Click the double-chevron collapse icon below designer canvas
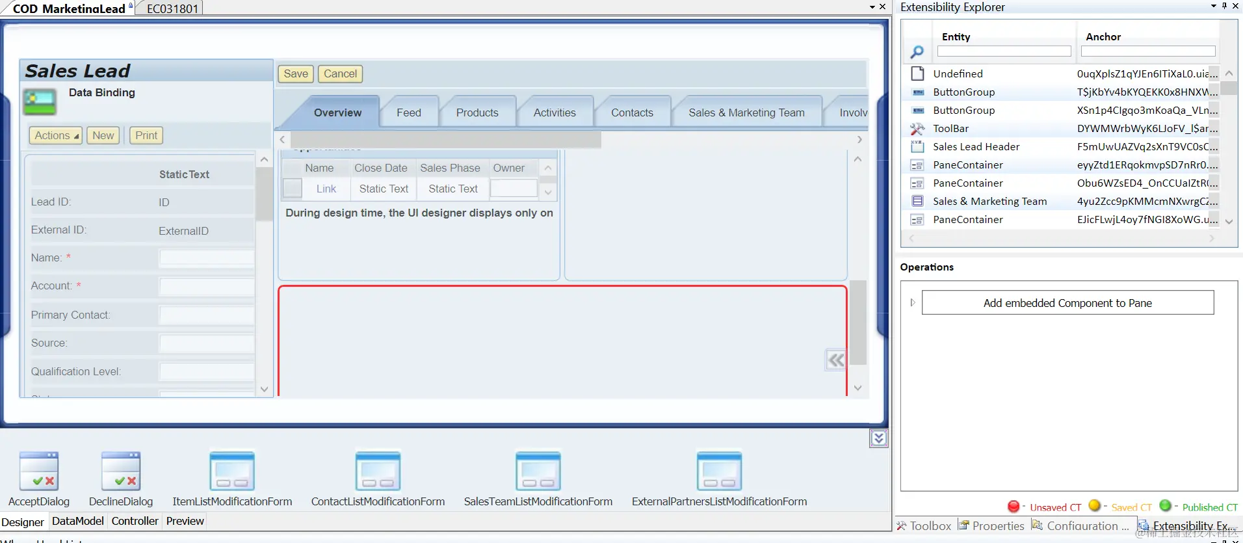Screen dimensions: 1243x543 pos(878,438)
